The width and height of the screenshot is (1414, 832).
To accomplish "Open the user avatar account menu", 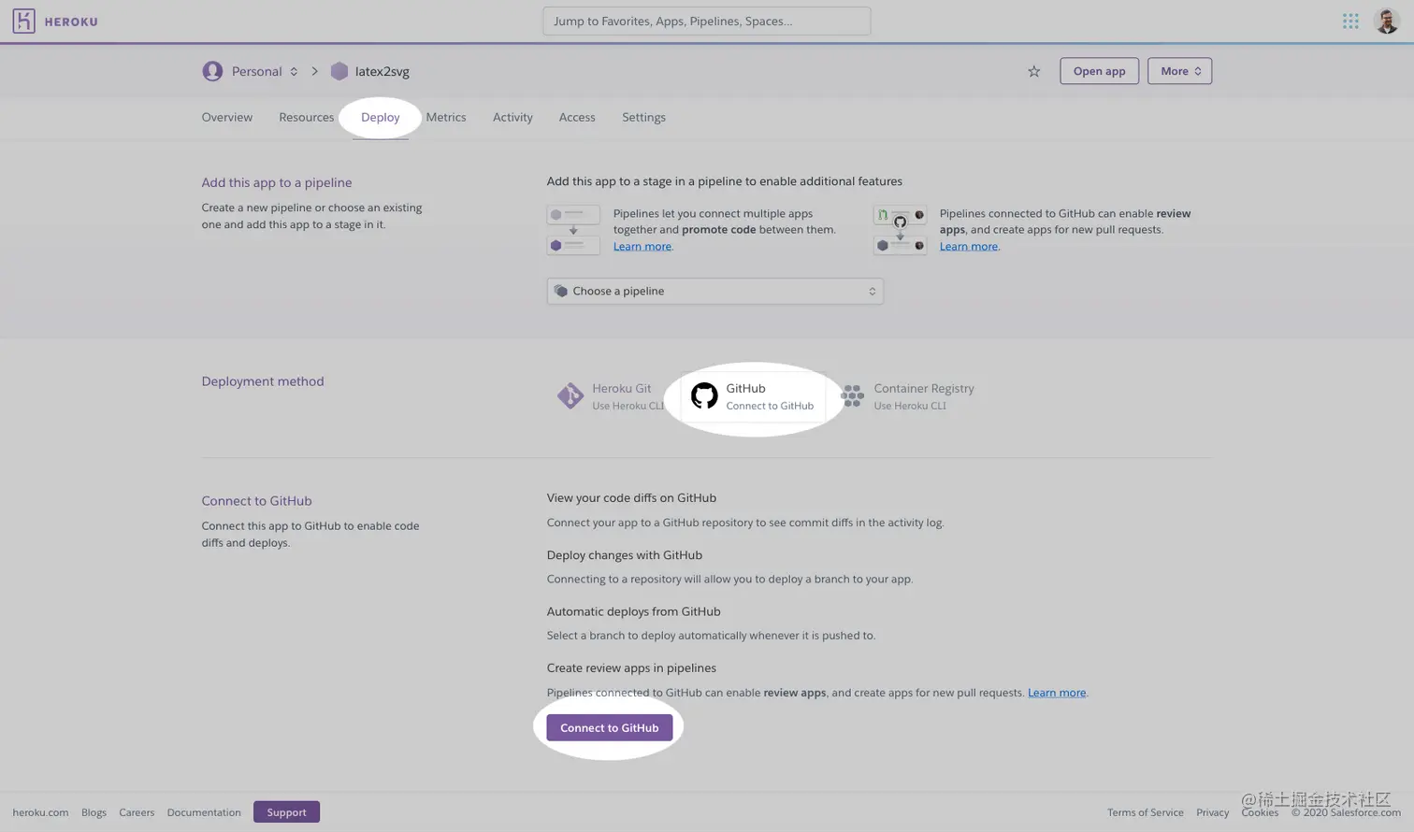I will coord(1386,21).
